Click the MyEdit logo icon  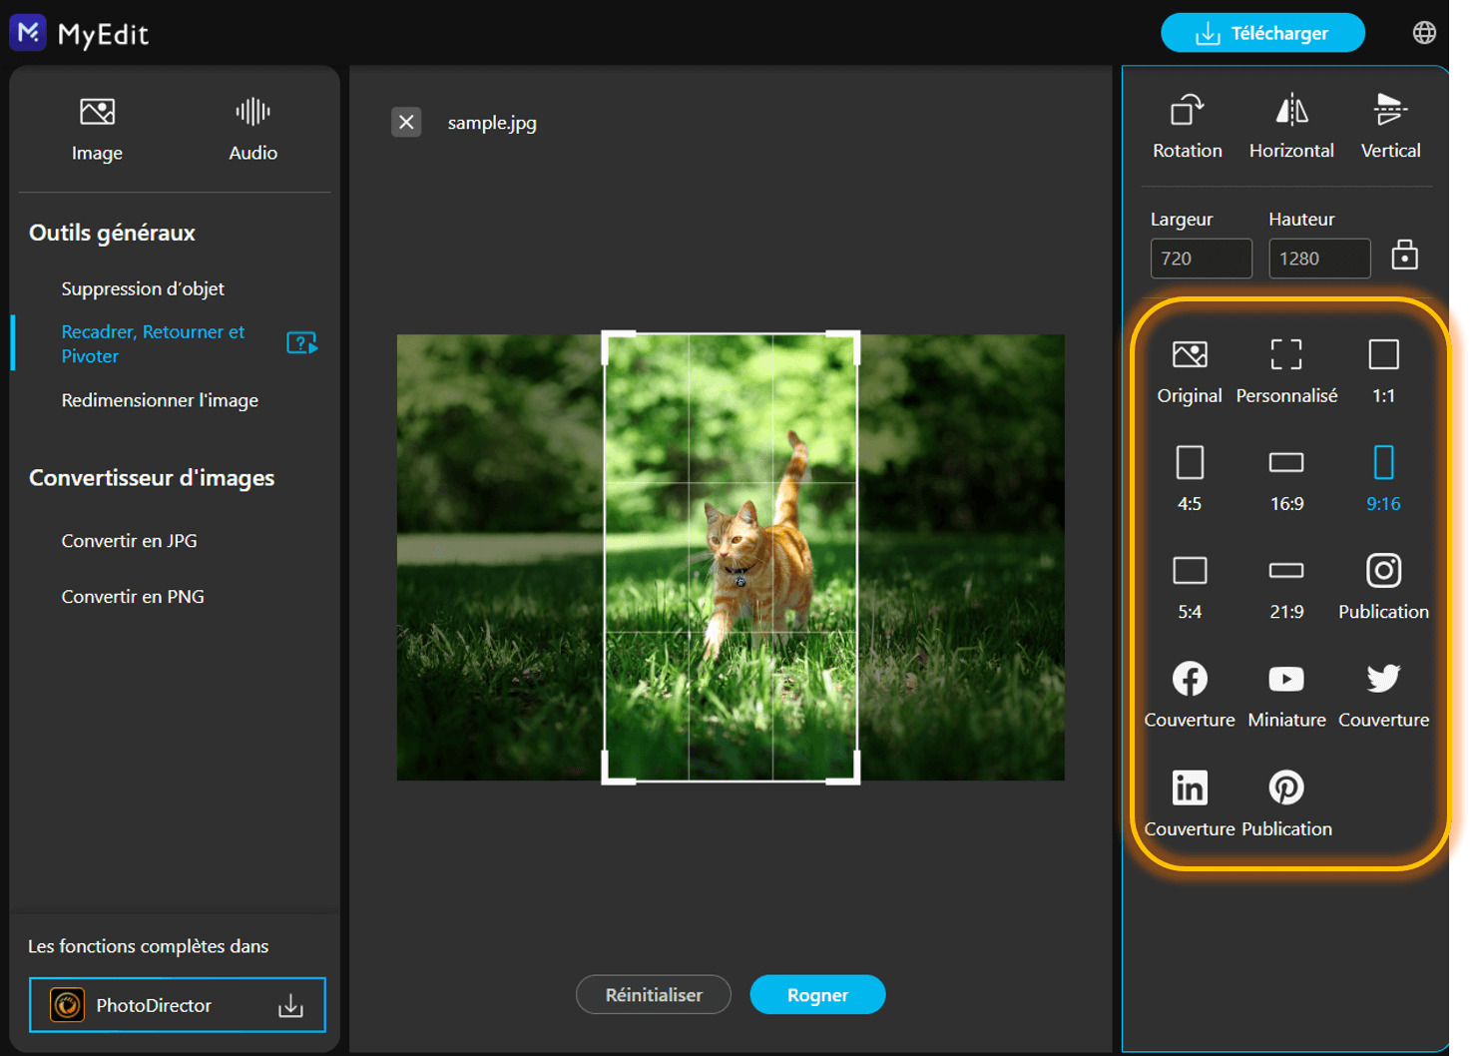click(x=28, y=33)
